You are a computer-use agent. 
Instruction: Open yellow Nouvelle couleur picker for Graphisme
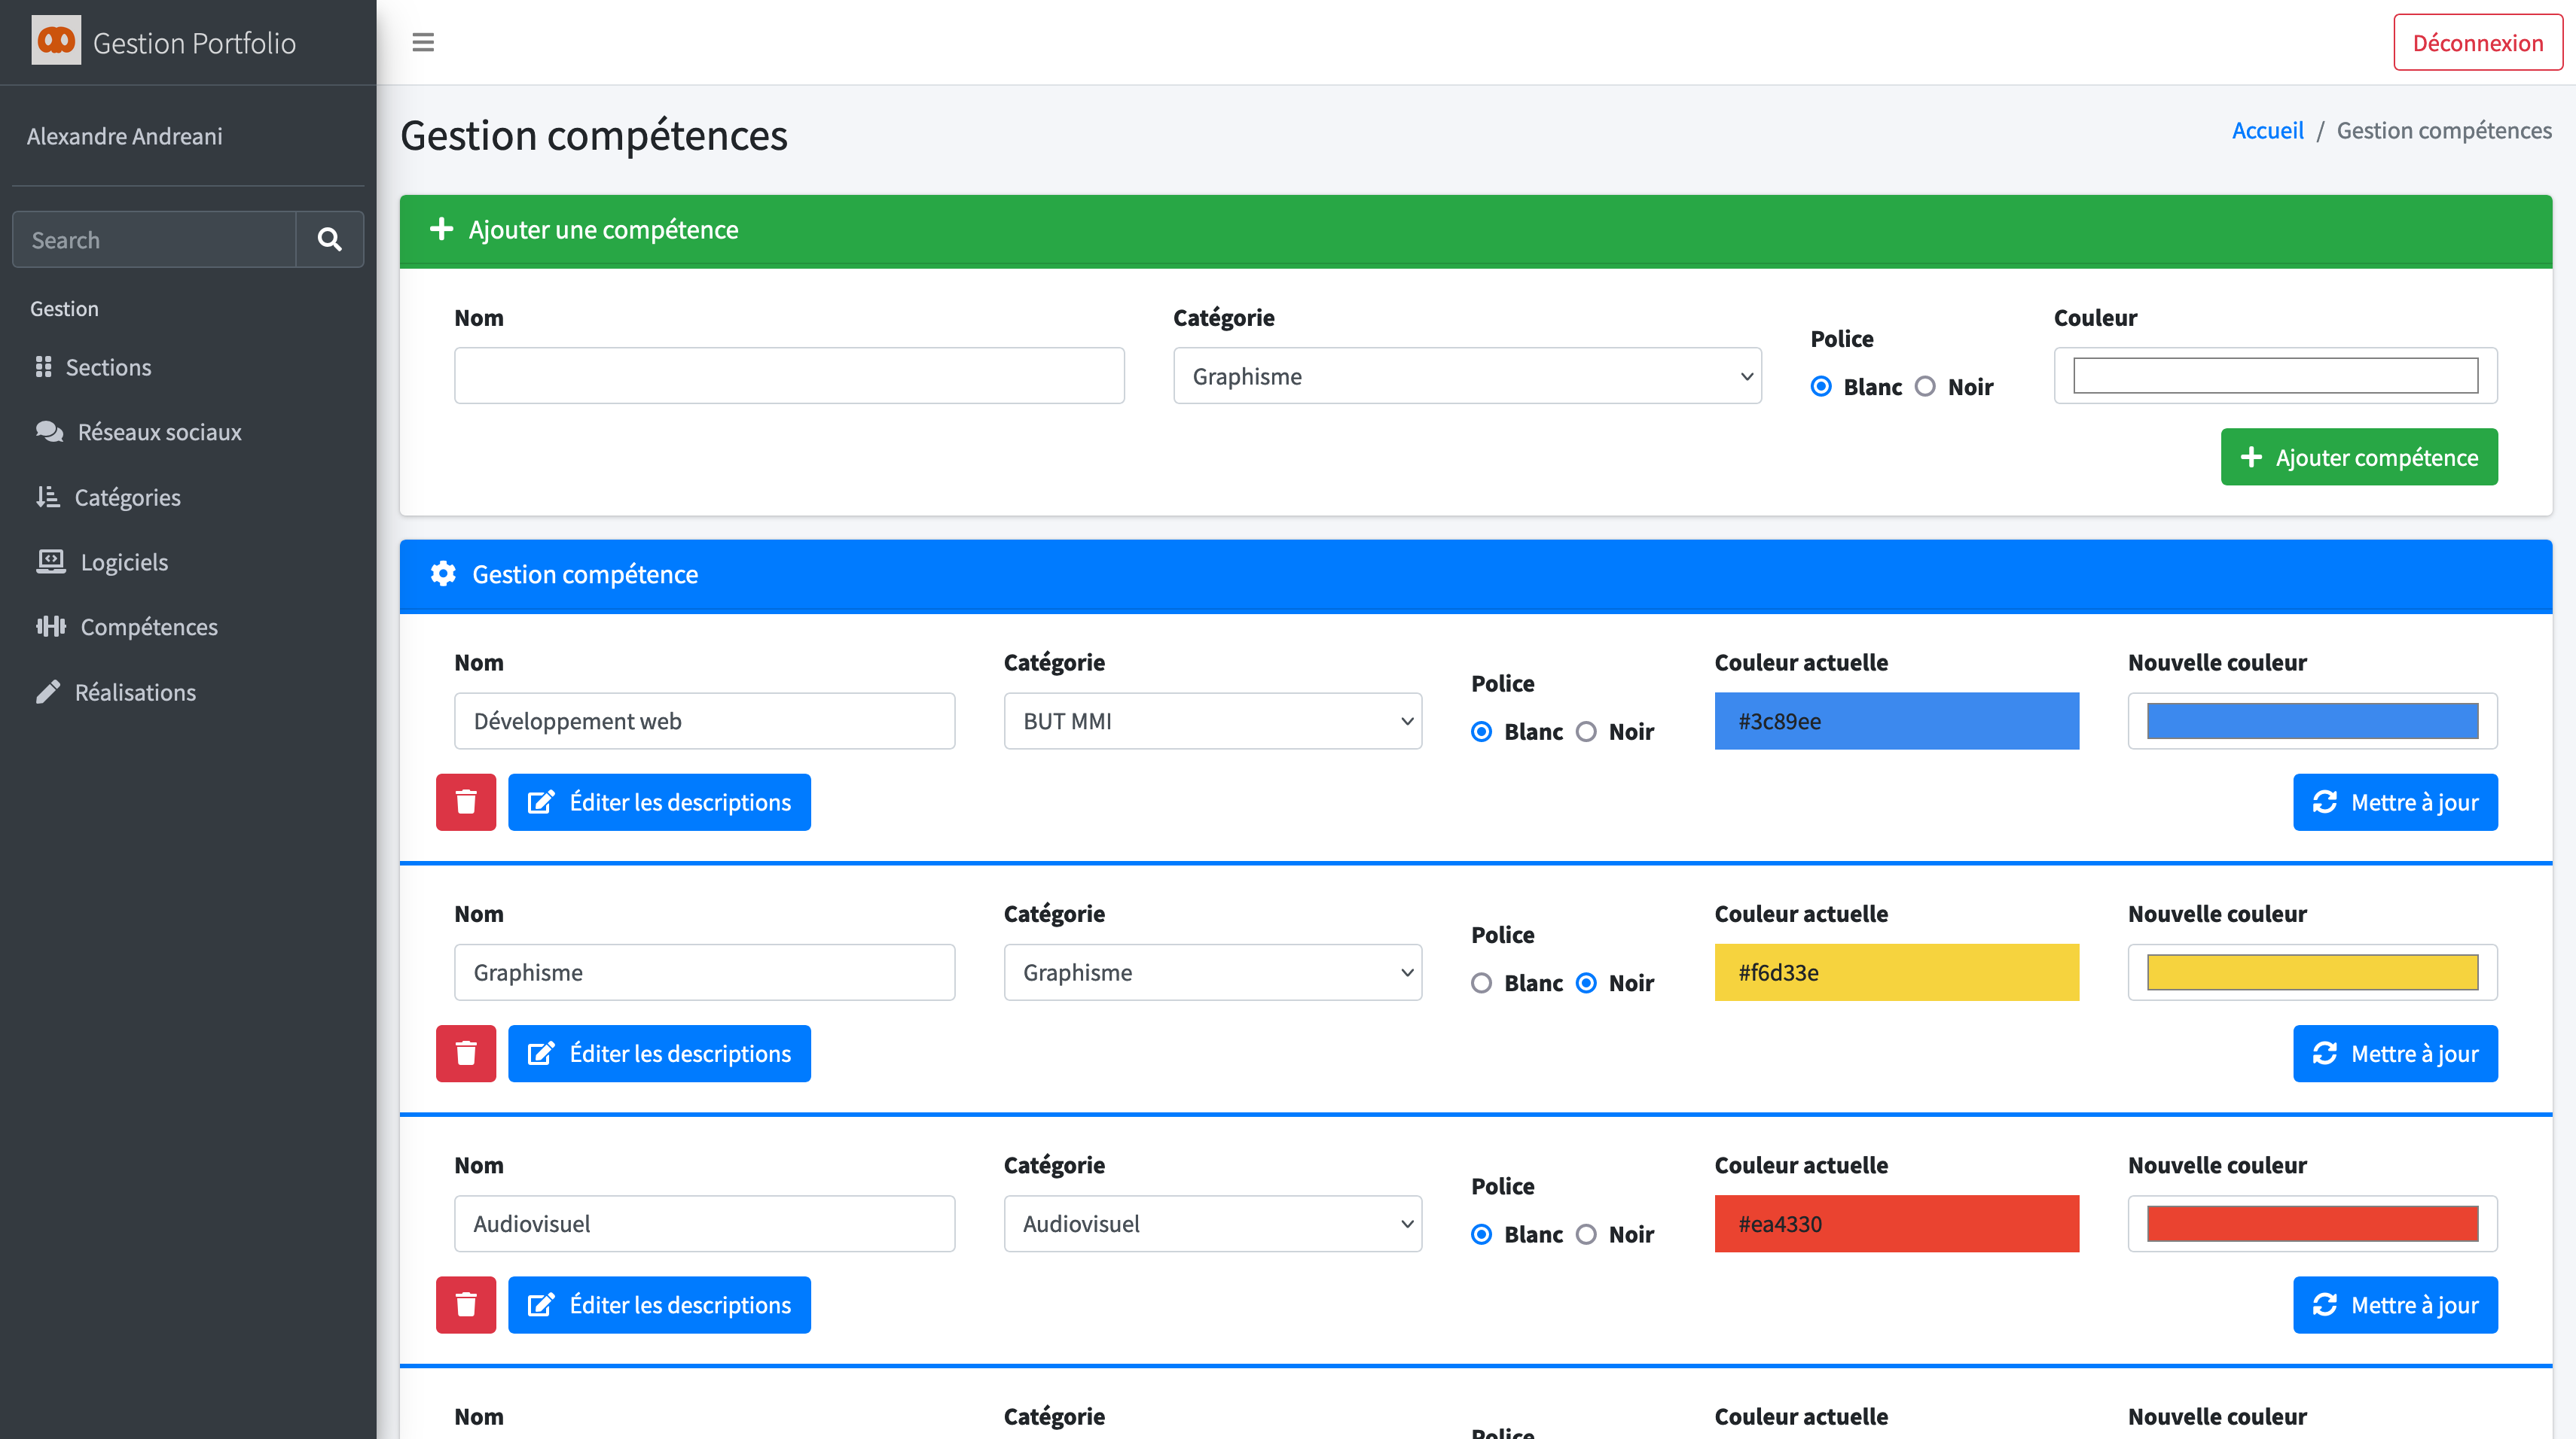[x=2312, y=972]
